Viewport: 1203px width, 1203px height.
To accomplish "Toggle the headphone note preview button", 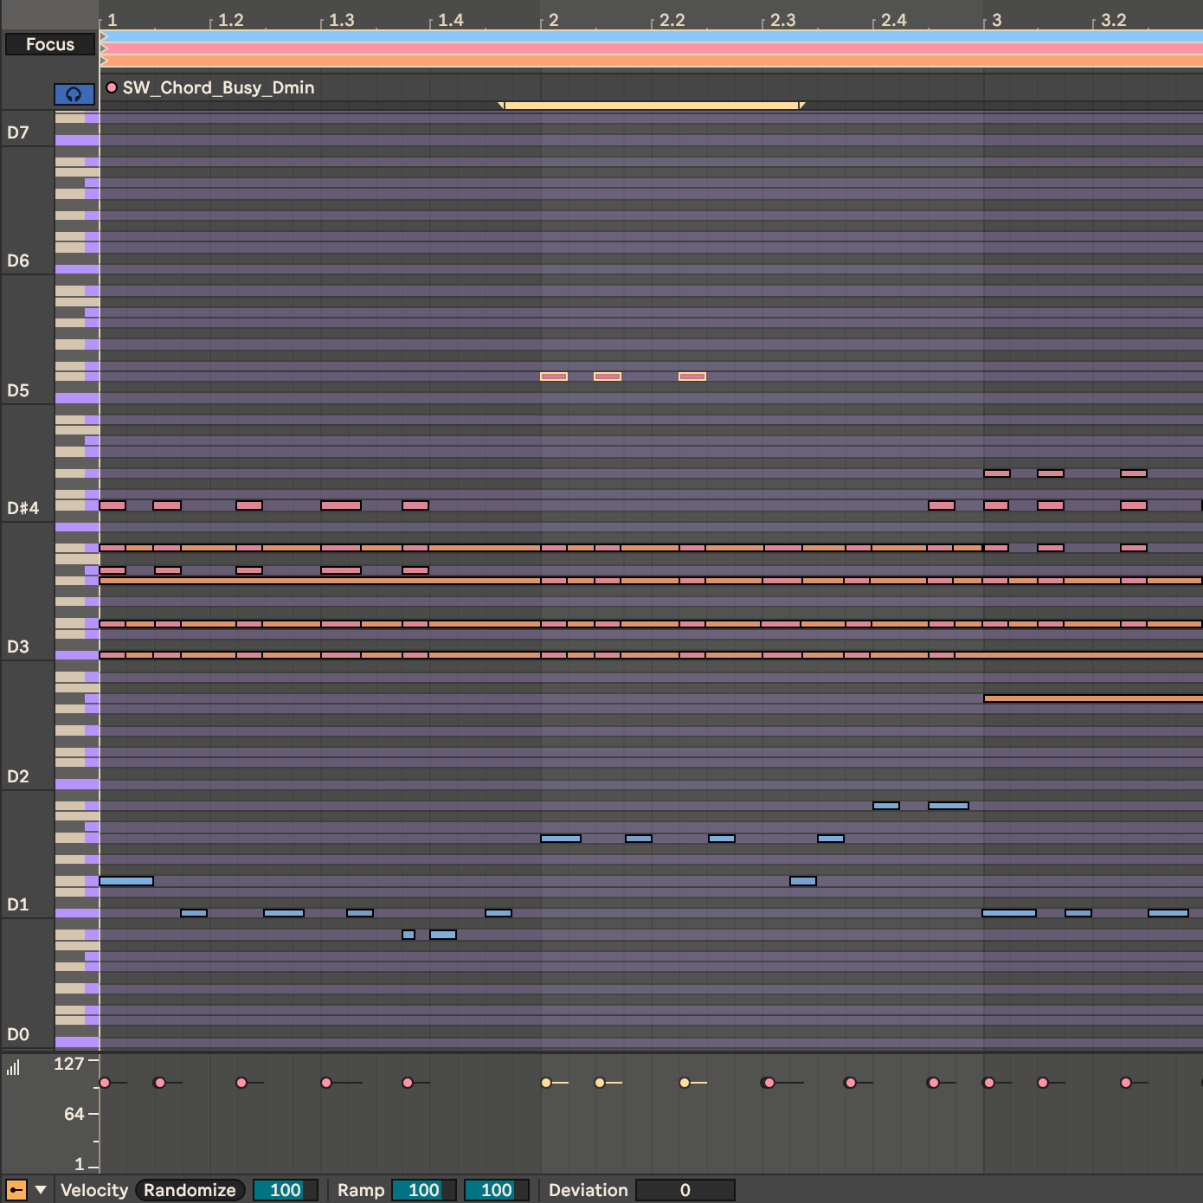I will pos(74,94).
